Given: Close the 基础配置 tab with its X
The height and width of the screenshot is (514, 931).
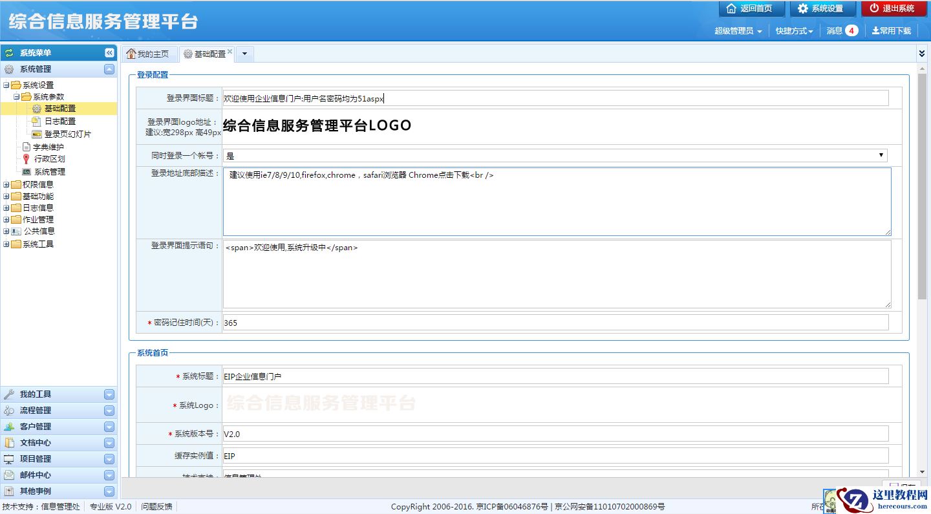Looking at the screenshot, I should pos(230,51).
